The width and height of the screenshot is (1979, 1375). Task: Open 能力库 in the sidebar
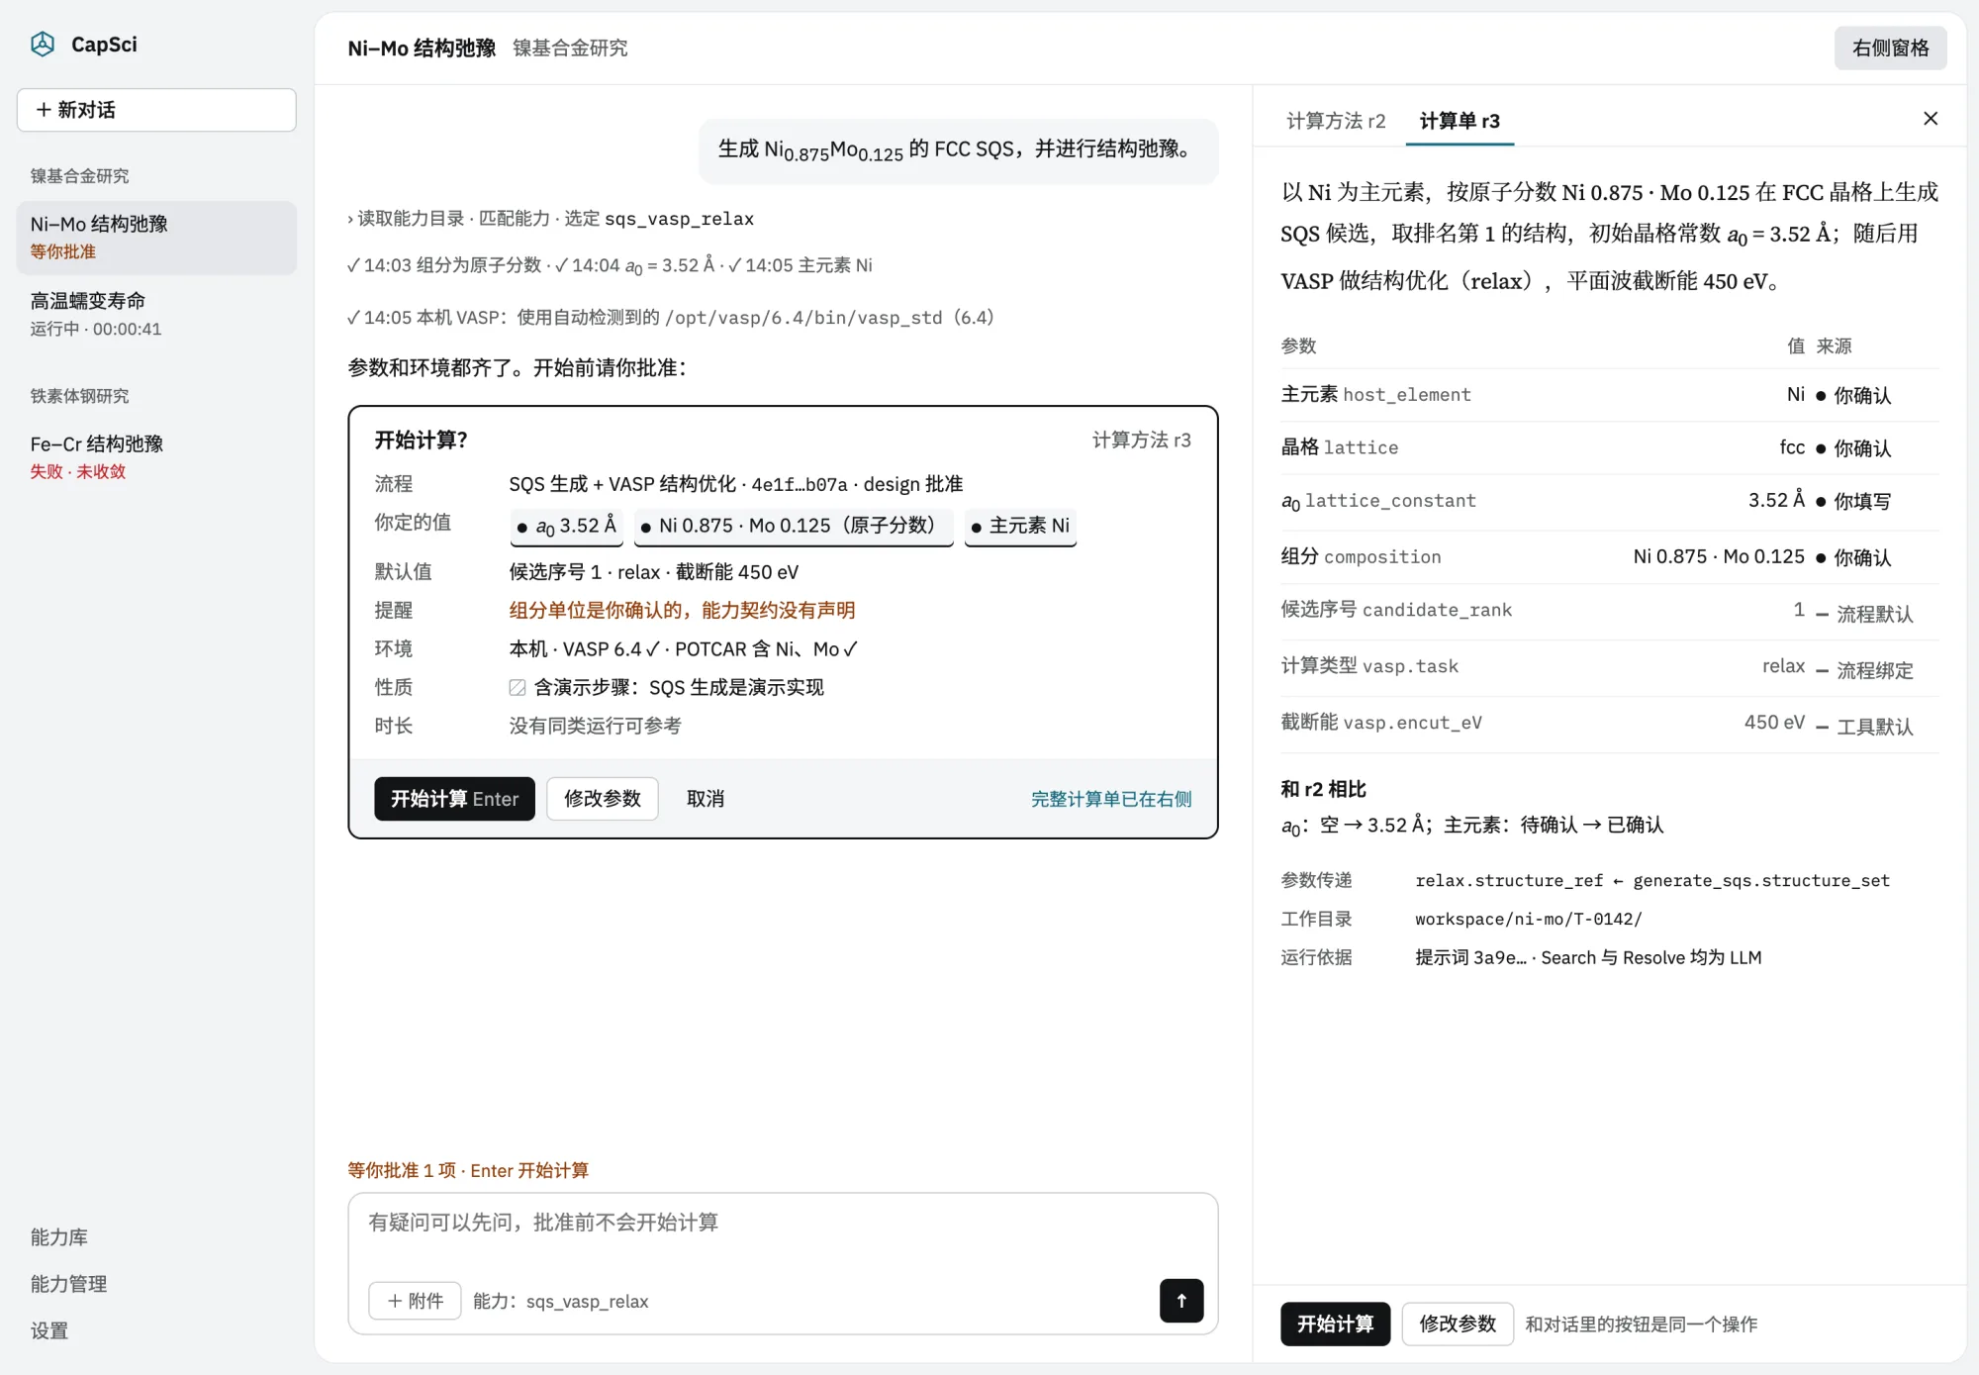coord(59,1237)
